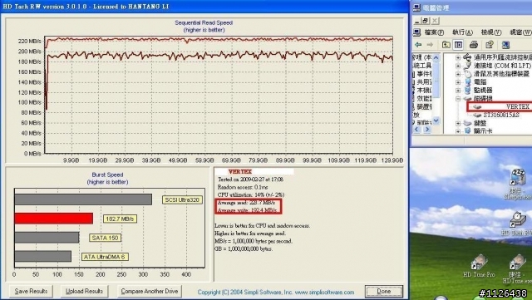Open the HDTune.exe desktop shortcut
The image size is (532, 300).
point(517,268)
